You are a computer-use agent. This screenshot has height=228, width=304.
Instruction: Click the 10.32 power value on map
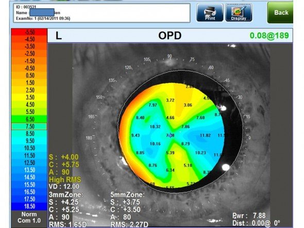point(155,127)
